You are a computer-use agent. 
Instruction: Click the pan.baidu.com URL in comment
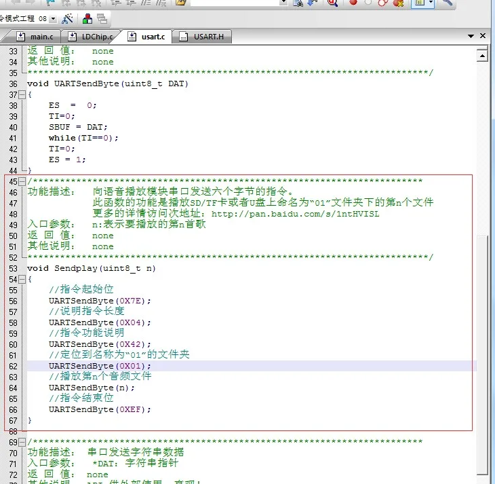pyautogui.click(x=295, y=214)
